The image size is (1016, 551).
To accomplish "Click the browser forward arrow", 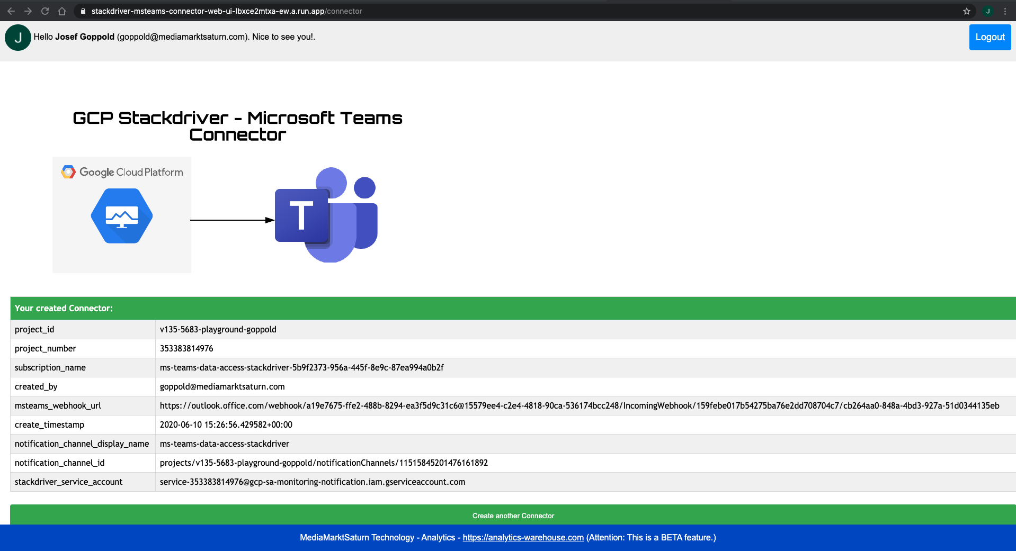I will [28, 11].
